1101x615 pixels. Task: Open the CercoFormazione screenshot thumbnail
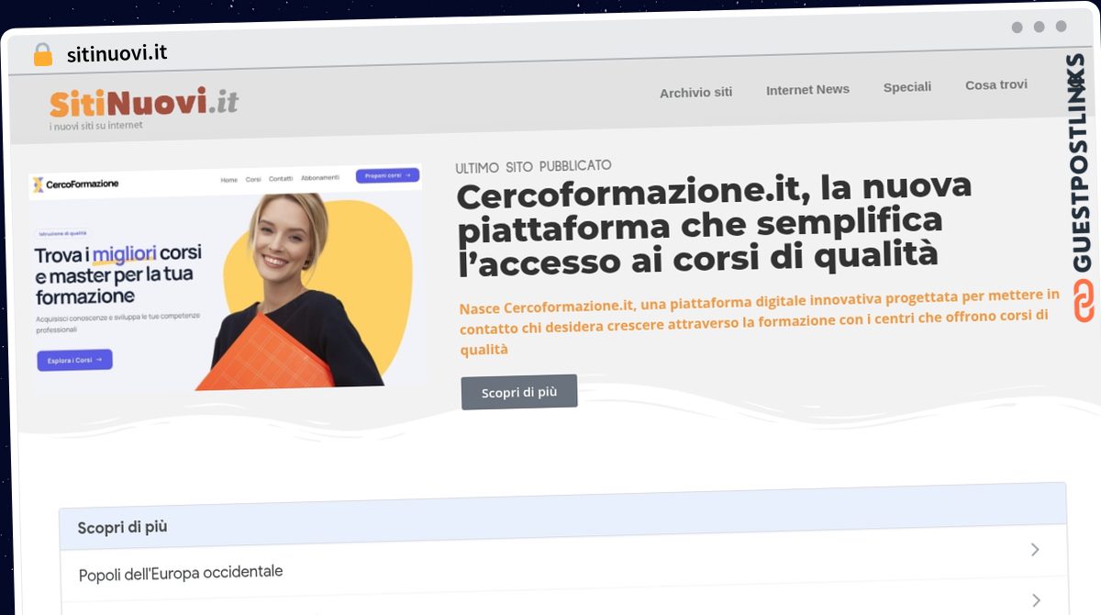click(228, 278)
